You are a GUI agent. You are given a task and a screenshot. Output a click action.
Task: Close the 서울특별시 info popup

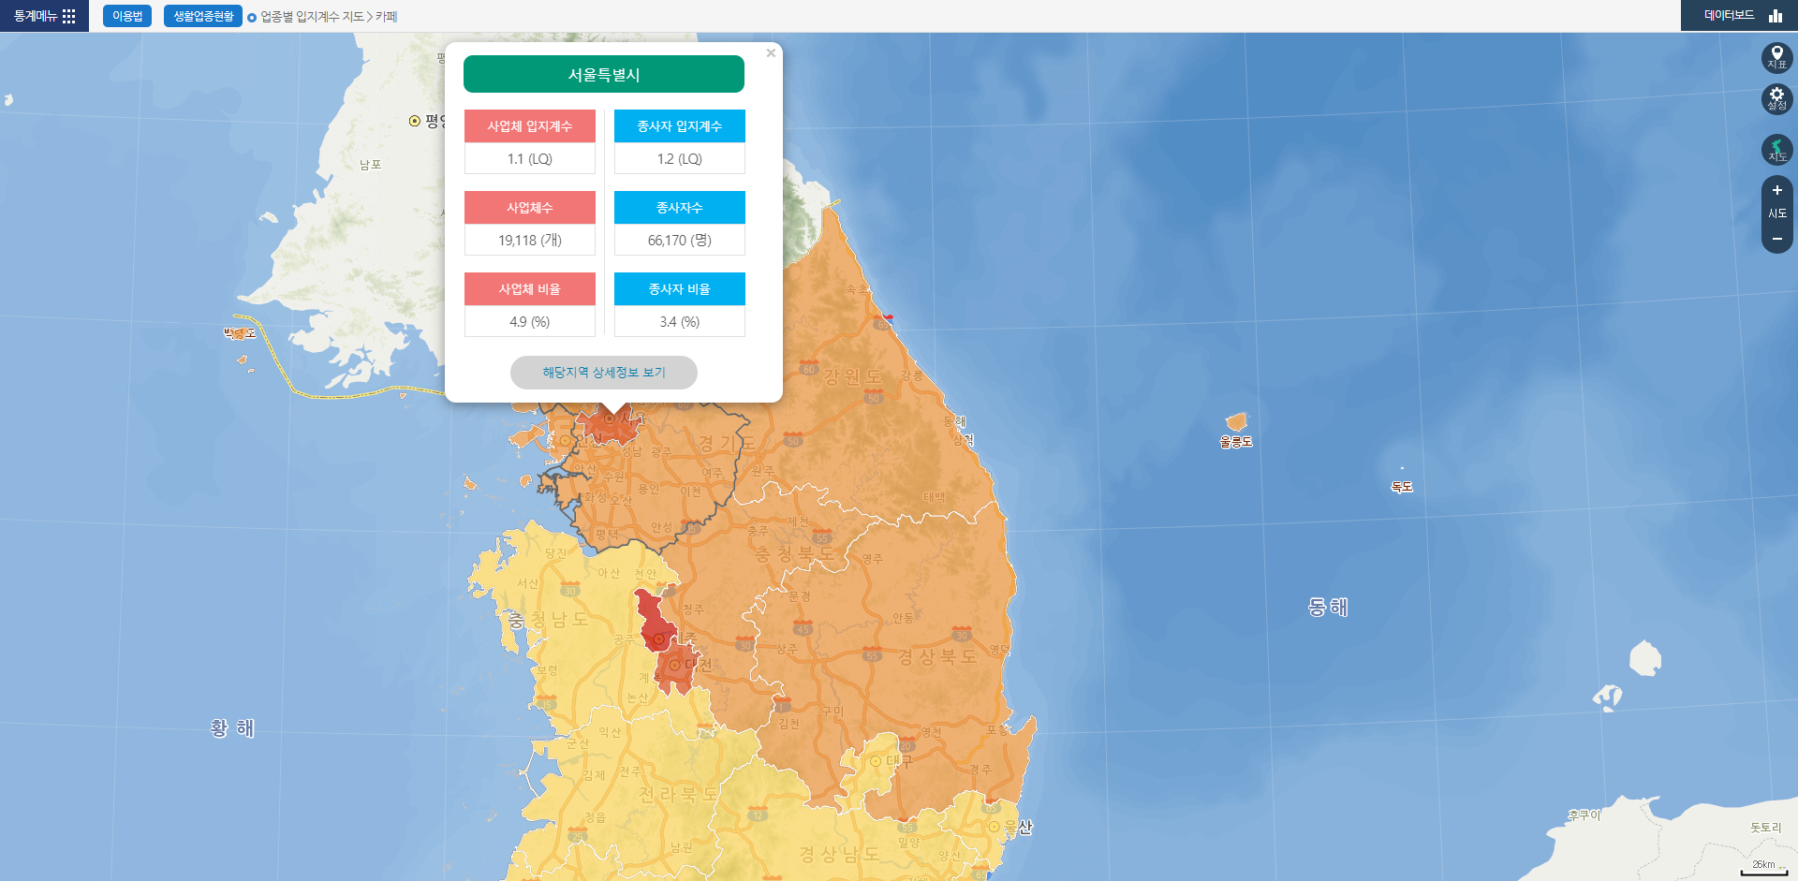(771, 53)
